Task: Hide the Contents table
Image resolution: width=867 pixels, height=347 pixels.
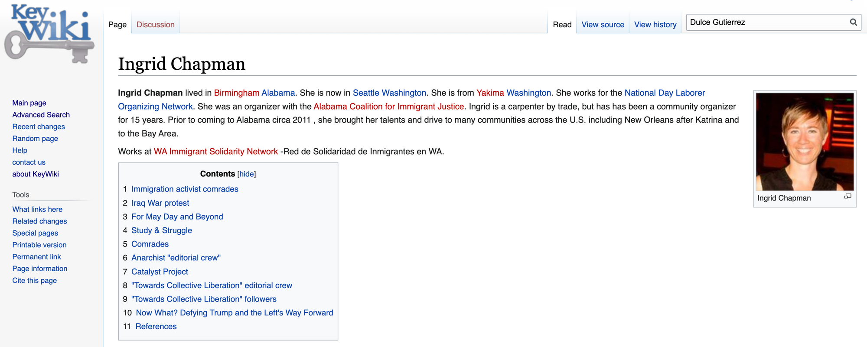Action: tap(247, 174)
